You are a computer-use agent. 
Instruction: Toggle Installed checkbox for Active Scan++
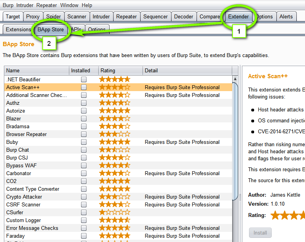click(x=84, y=87)
